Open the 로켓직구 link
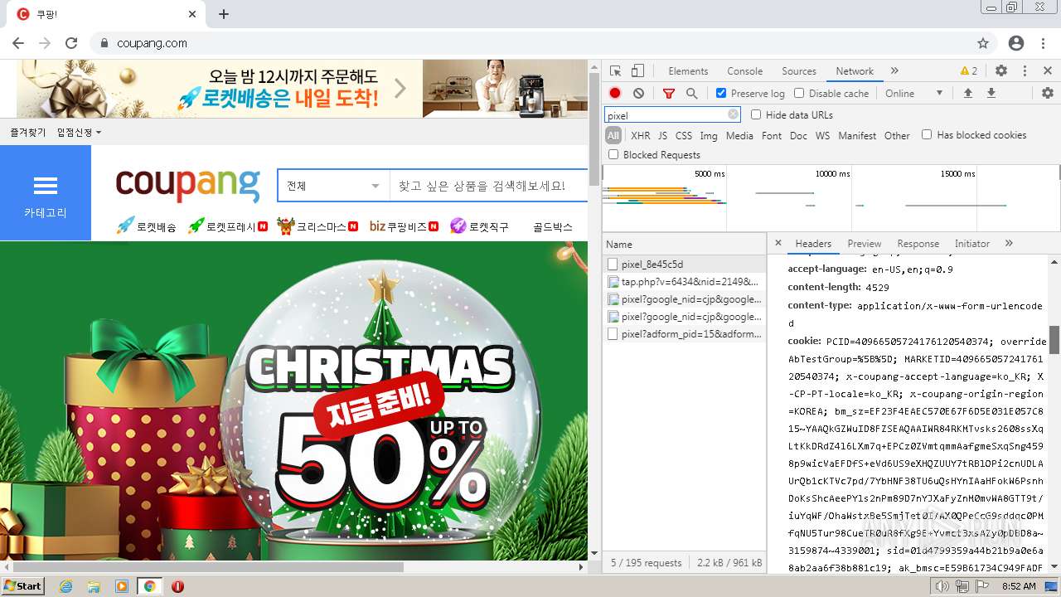The image size is (1061, 597). coord(480,226)
